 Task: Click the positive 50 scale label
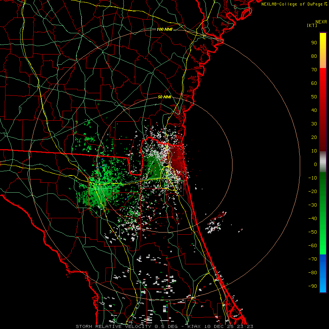(314, 97)
